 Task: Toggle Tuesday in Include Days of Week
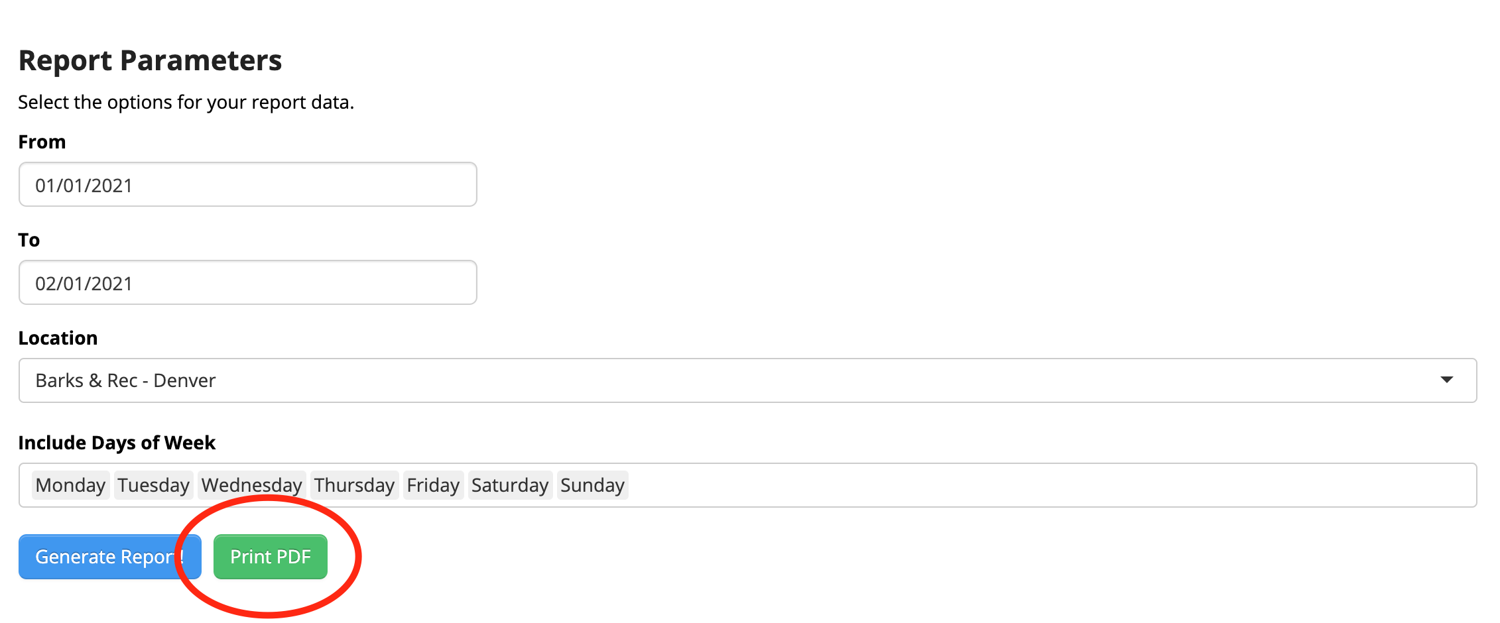coord(153,484)
